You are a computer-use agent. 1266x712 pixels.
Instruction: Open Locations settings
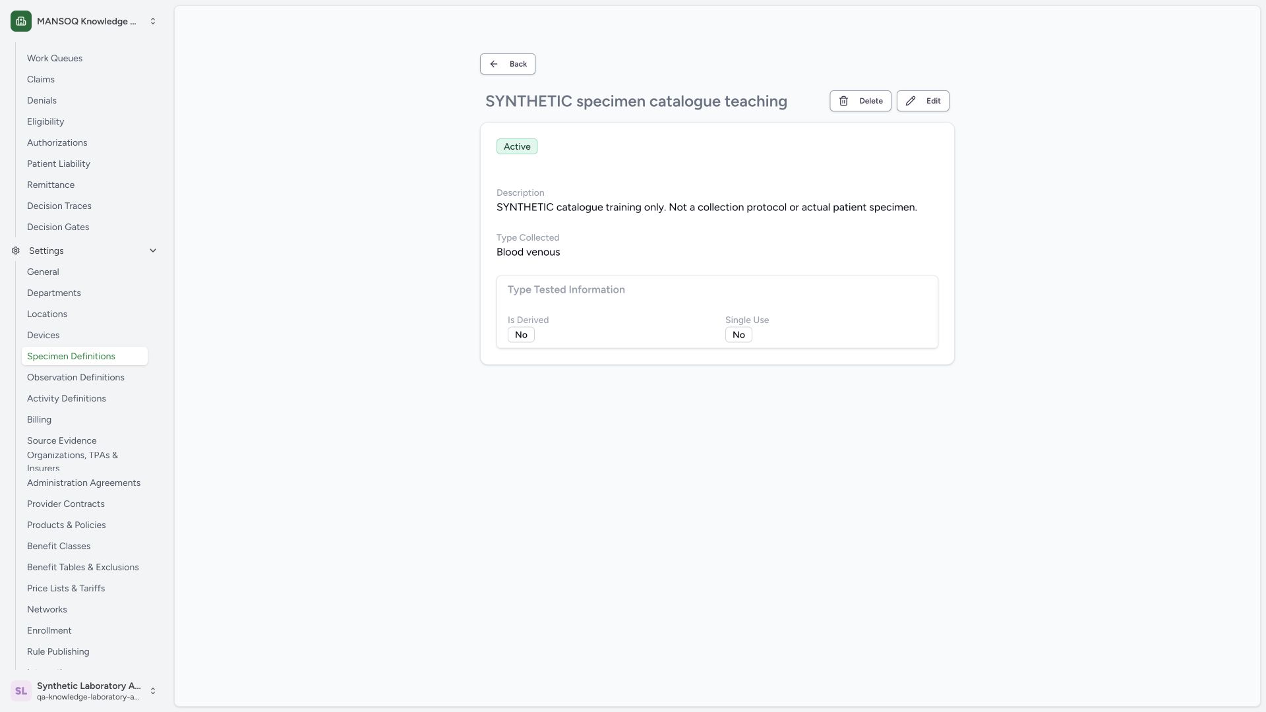pyautogui.click(x=84, y=314)
